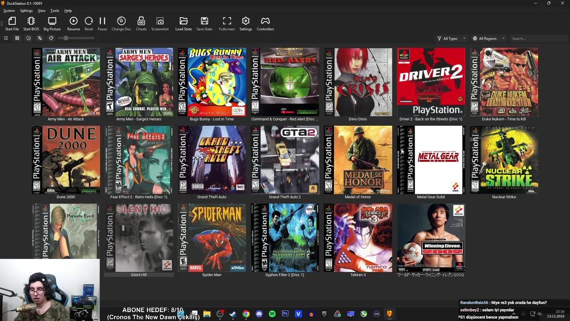Image resolution: width=570 pixels, height=321 pixels.
Task: Open the View menu
Action: click(41, 11)
